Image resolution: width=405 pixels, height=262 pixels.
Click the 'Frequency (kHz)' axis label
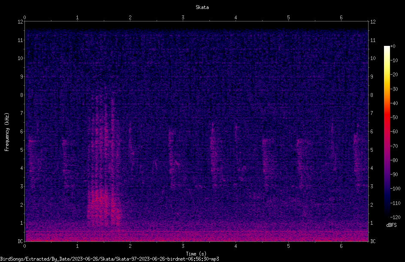[7, 132]
